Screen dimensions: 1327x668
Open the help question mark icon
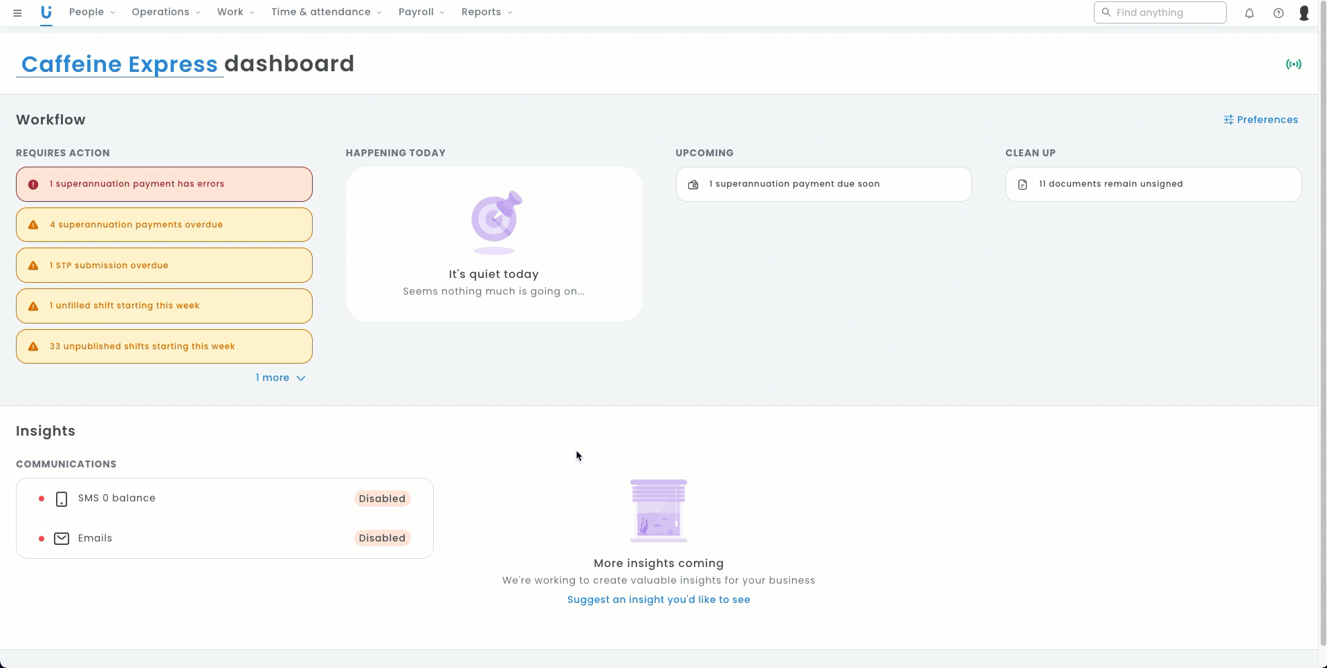[x=1279, y=12]
